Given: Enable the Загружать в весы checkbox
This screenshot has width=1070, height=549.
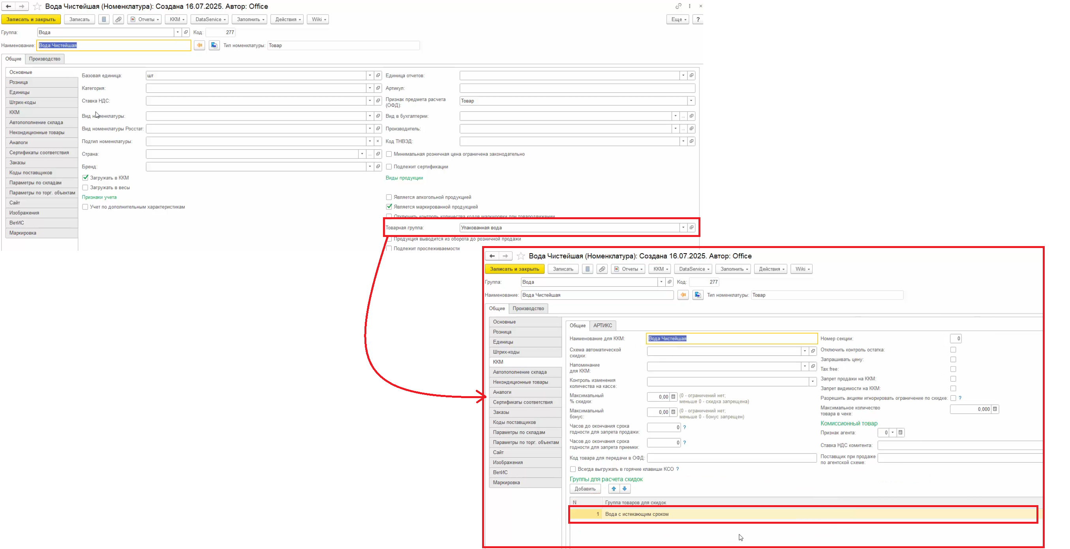Looking at the screenshot, I should pos(85,188).
